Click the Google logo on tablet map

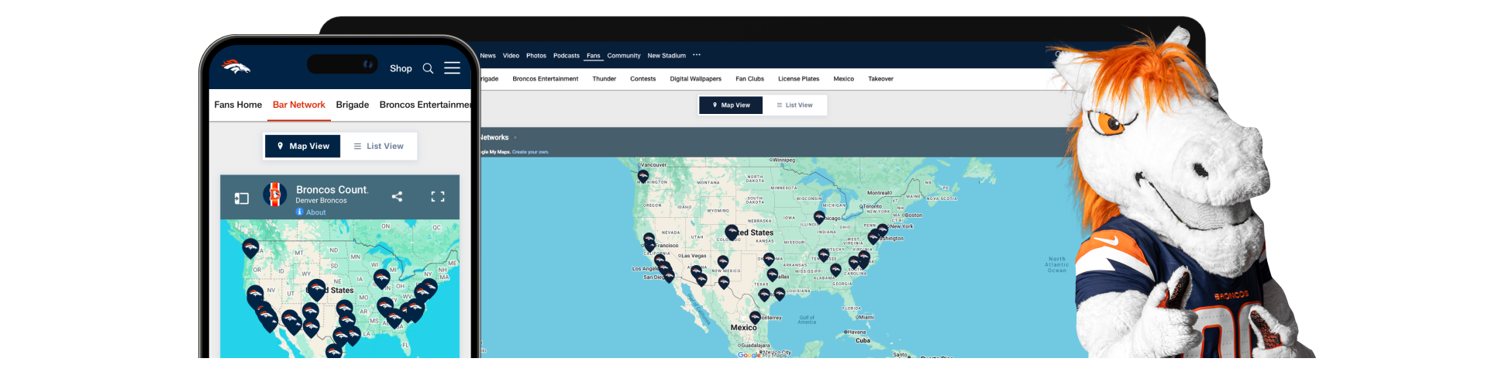pos(749,355)
